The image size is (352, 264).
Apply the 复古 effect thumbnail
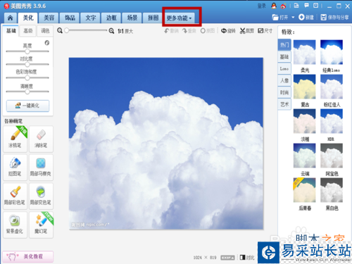(305, 87)
